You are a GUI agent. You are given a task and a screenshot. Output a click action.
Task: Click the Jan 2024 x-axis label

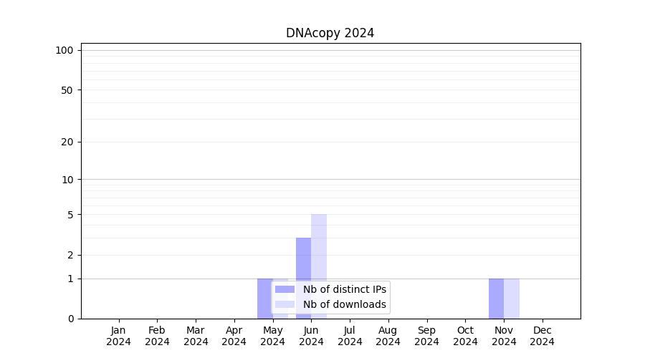point(119,336)
